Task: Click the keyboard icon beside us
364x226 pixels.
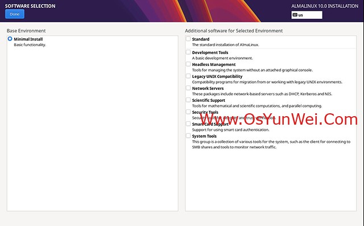Action: coord(295,15)
